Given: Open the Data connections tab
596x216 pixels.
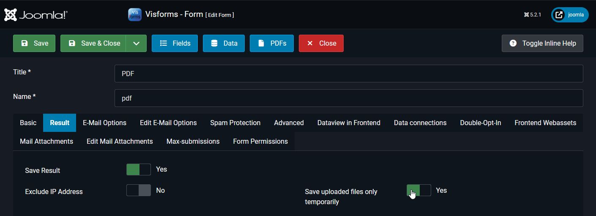Looking at the screenshot, I should 420,123.
